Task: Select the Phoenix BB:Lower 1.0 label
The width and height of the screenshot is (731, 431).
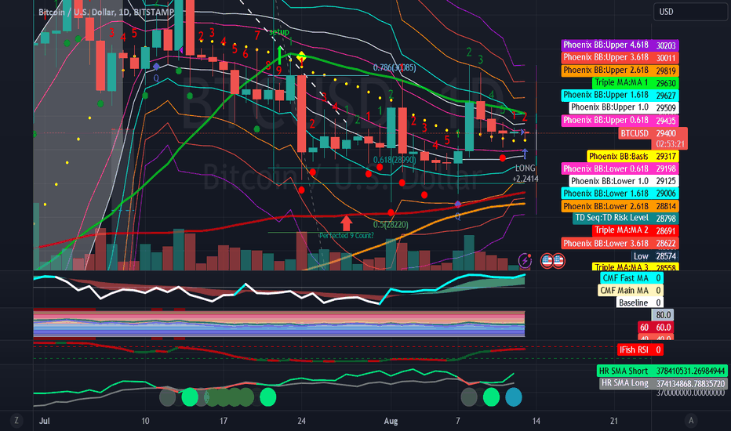Action: point(624,181)
